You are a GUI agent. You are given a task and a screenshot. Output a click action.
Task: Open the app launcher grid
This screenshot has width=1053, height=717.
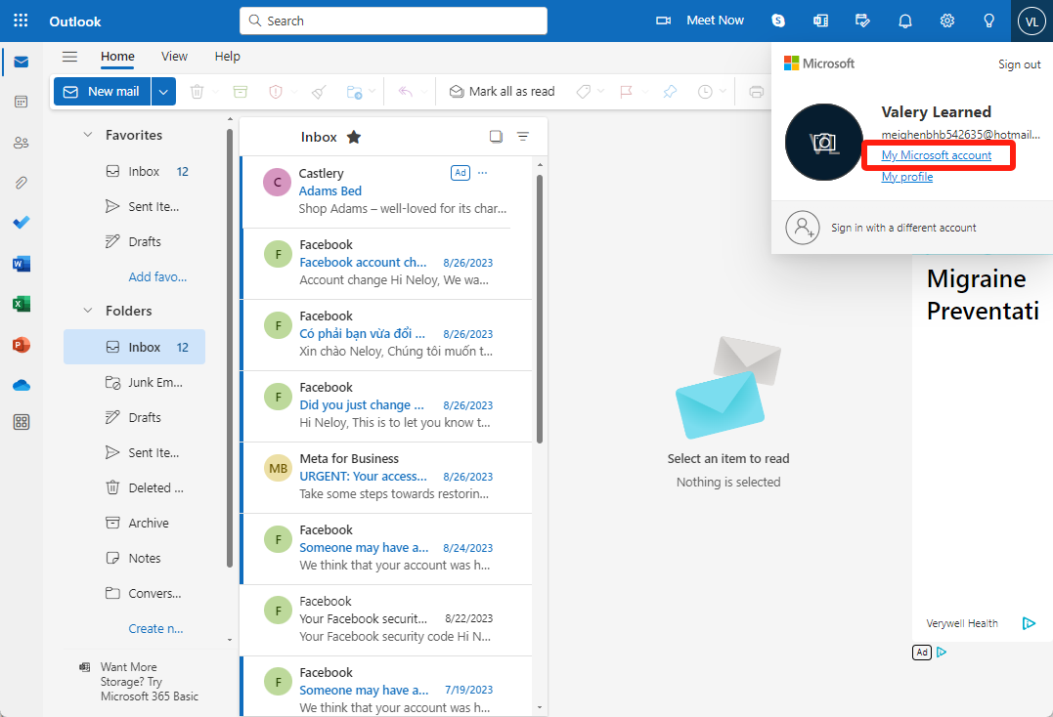click(x=21, y=21)
